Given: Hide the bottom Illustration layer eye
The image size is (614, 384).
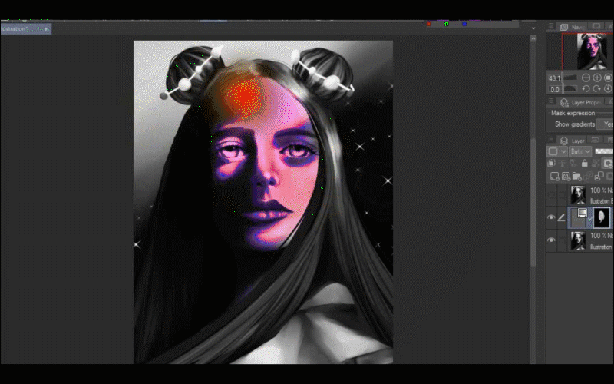Looking at the screenshot, I should click(551, 240).
